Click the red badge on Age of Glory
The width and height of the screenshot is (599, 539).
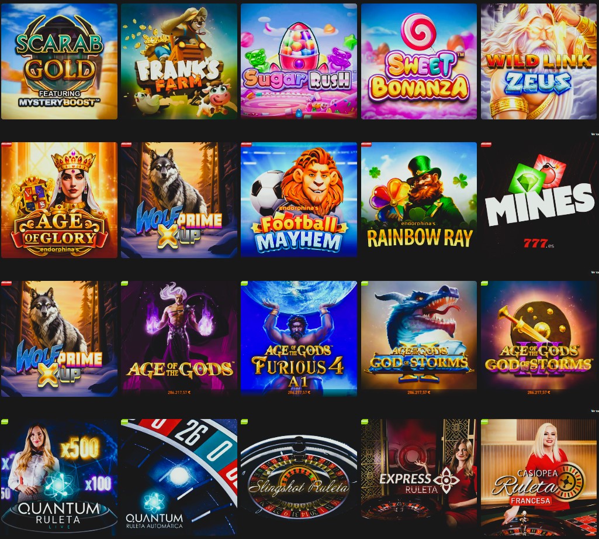tap(6, 145)
